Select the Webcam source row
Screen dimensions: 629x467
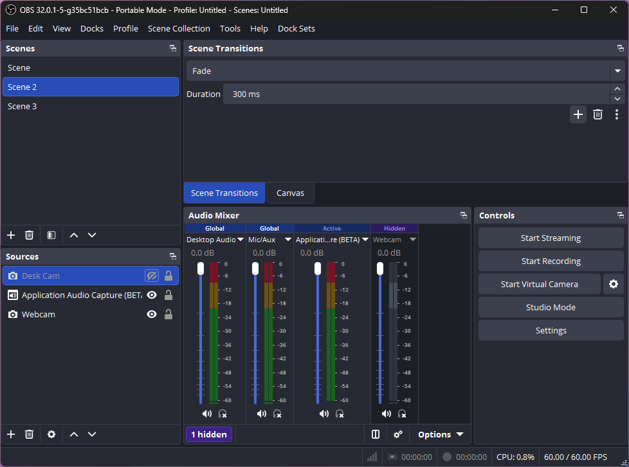pyautogui.click(x=91, y=314)
